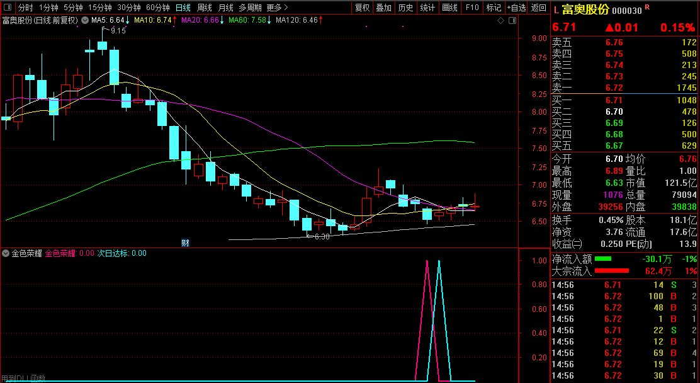The width and height of the screenshot is (700, 383).
Task: Switch to the 分时 intraday tab
Action: [x=25, y=8]
